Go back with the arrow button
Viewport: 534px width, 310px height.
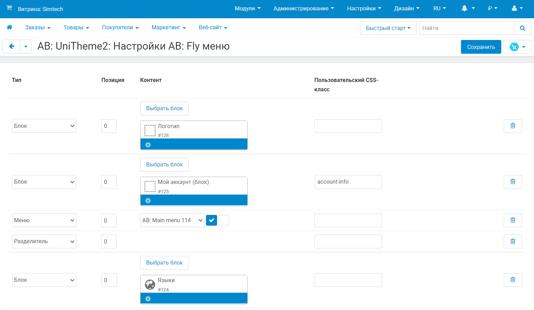[x=12, y=46]
